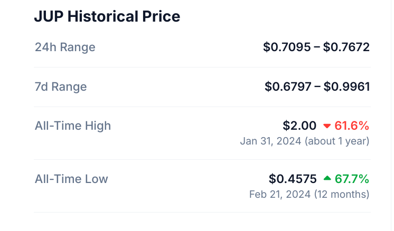Click the 7d range value $0.6797 – $0.9961
This screenshot has width=394, height=231.
click(x=317, y=87)
